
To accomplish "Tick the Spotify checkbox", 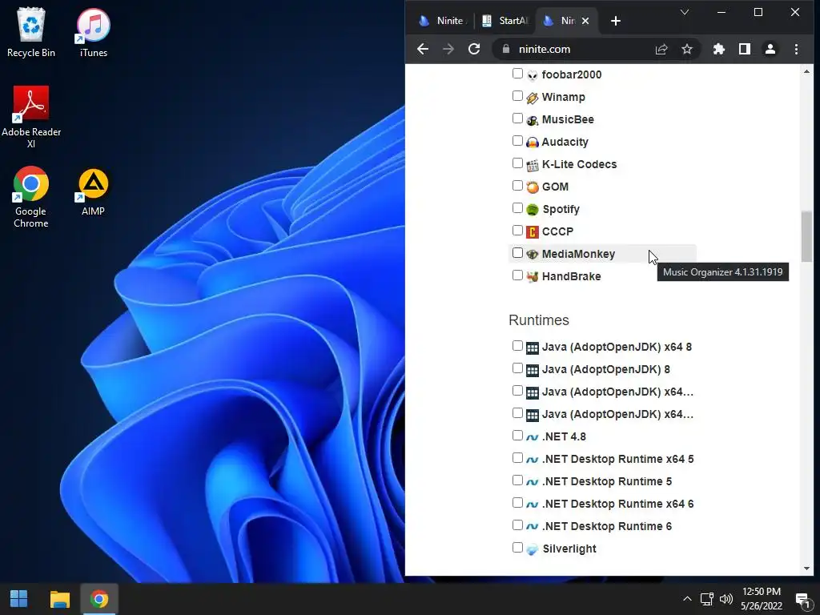I will click(517, 208).
